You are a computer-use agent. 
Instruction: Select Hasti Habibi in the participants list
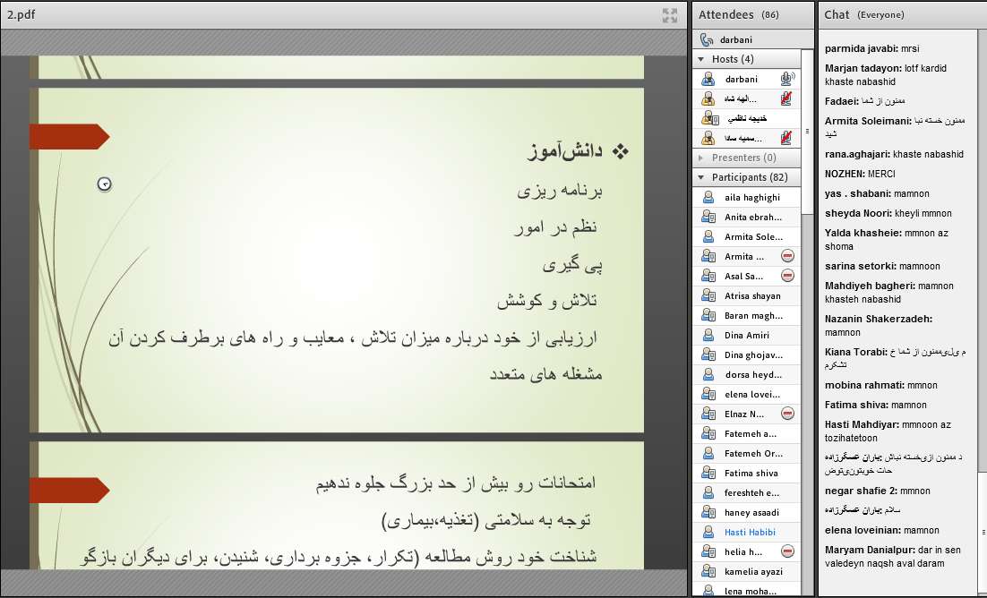(750, 532)
